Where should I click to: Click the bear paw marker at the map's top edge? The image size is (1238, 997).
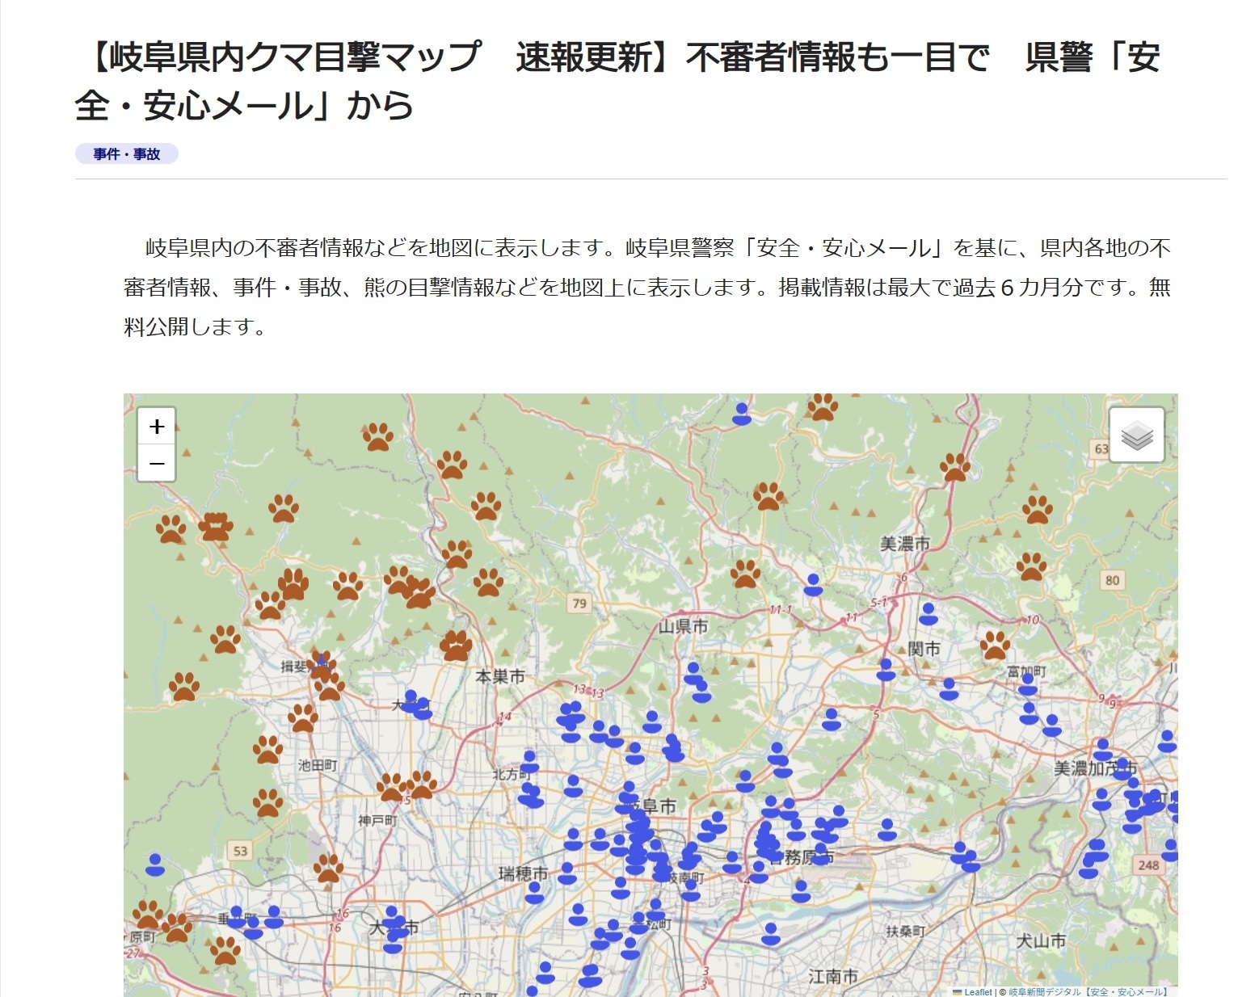[x=823, y=406]
